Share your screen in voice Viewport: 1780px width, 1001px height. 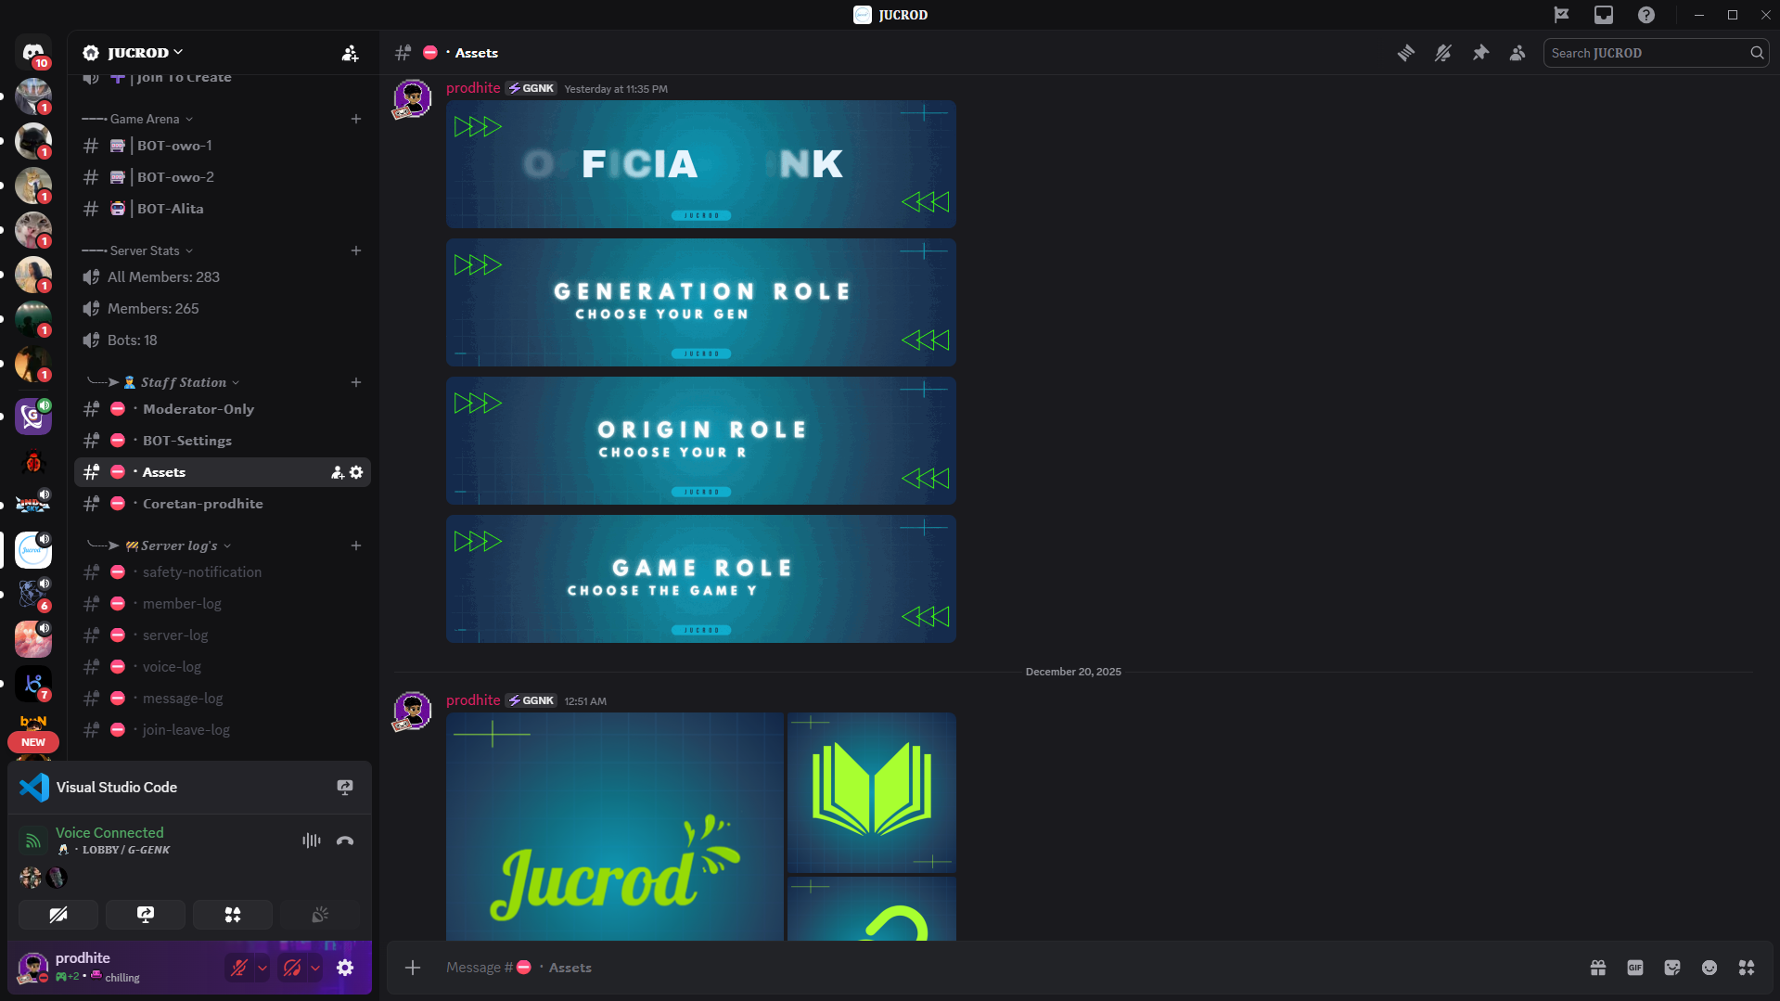pos(146,915)
